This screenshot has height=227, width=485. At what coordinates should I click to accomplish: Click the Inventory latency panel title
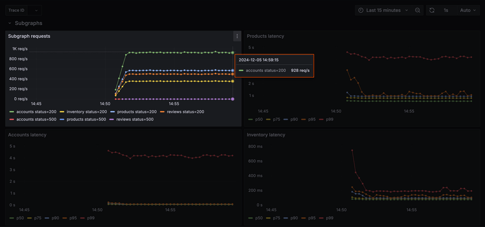266,135
